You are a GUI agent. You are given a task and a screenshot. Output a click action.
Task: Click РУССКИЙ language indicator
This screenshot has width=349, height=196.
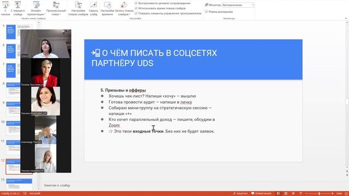[x=35, y=194]
